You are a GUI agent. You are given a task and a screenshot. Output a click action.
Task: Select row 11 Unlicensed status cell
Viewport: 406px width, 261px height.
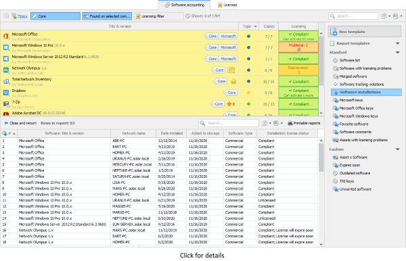pos(287,200)
